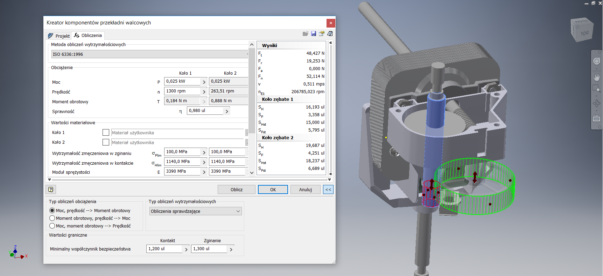
Task: Restore the Inventor application window
Action: pos(593,3)
